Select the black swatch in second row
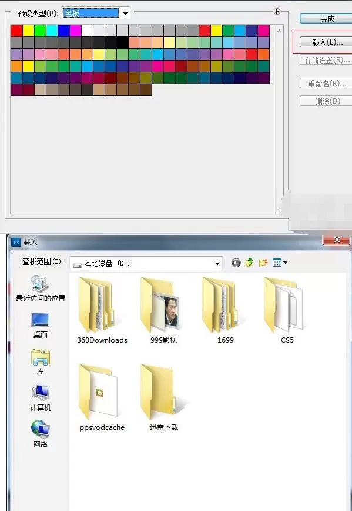Screen dimensions: 352x511 pos(122,43)
